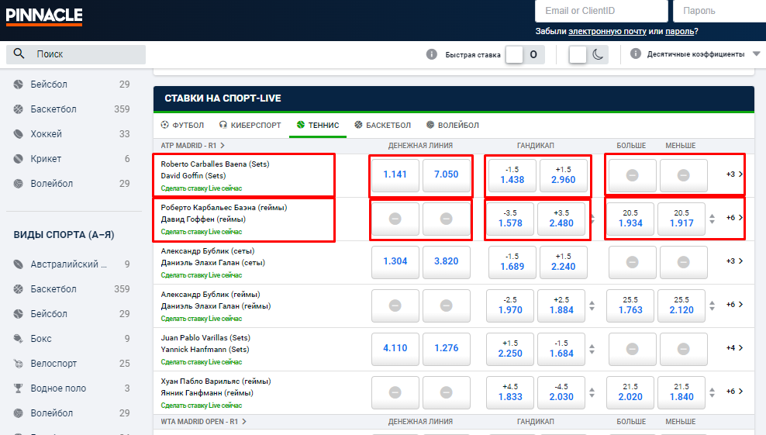The image size is (766, 435).
Task: Select handicap -1.5 at 1.438
Action: [x=512, y=175]
